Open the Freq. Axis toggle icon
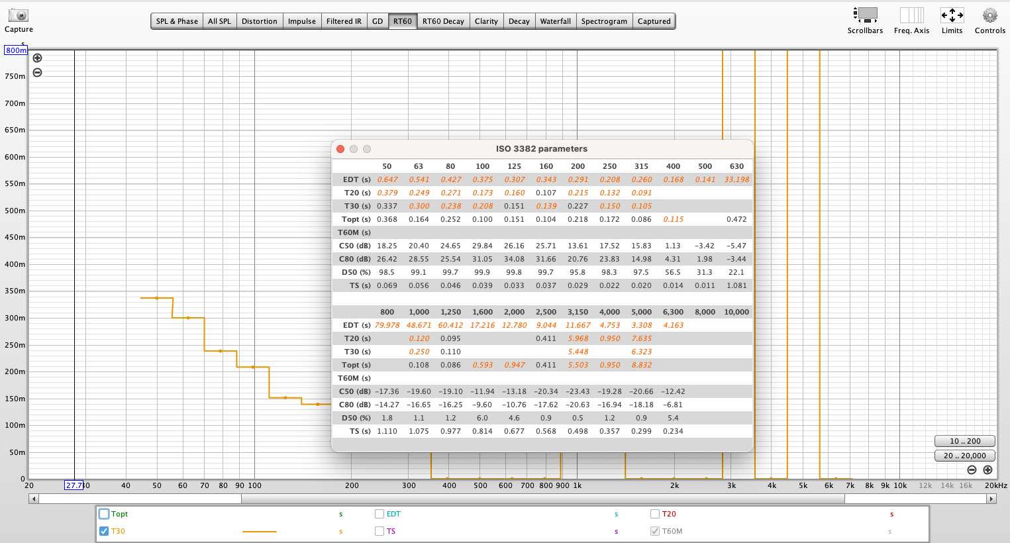The width and height of the screenshot is (1010, 543). pyautogui.click(x=911, y=15)
